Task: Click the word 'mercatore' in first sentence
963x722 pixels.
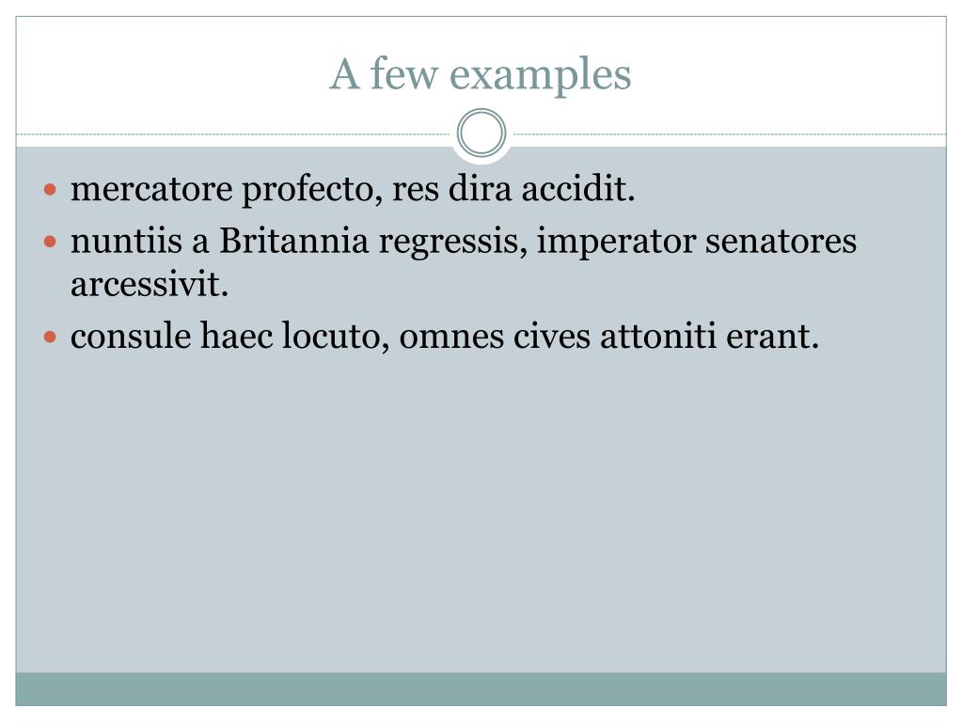Action: [151, 188]
